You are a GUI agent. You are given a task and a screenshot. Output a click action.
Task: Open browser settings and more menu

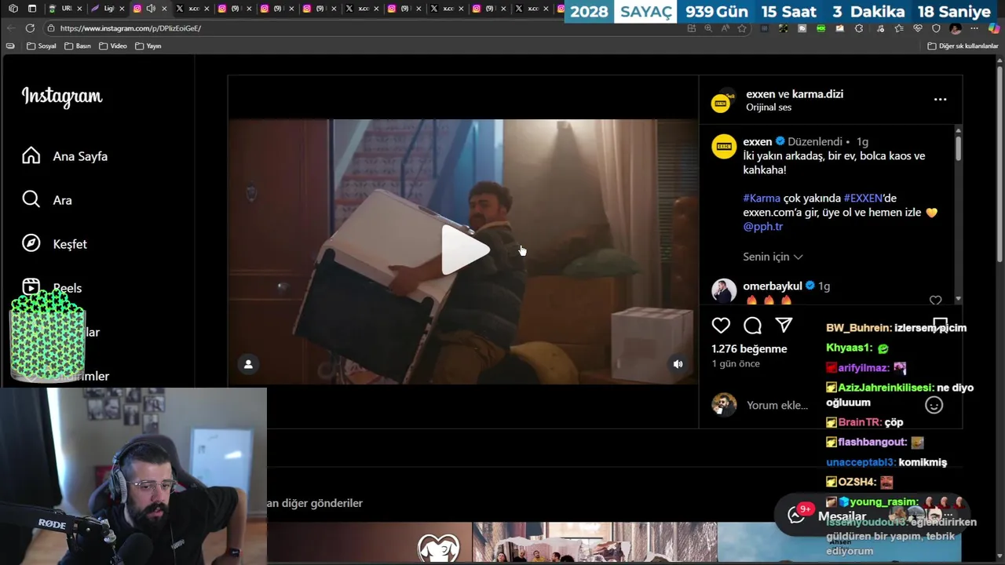point(974,28)
